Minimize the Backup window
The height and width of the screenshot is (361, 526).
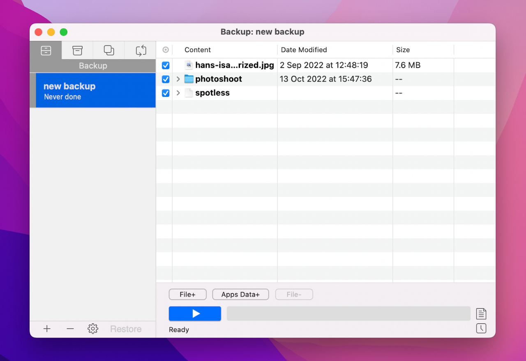click(x=51, y=32)
